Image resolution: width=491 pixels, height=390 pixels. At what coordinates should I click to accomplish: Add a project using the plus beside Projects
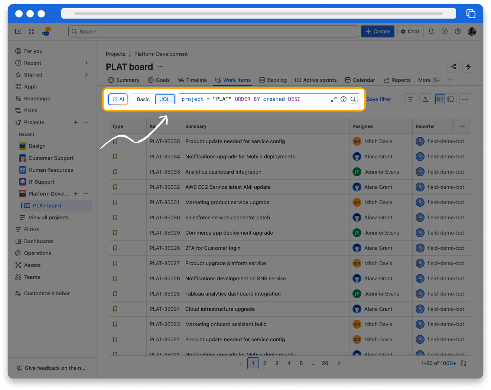(x=76, y=122)
